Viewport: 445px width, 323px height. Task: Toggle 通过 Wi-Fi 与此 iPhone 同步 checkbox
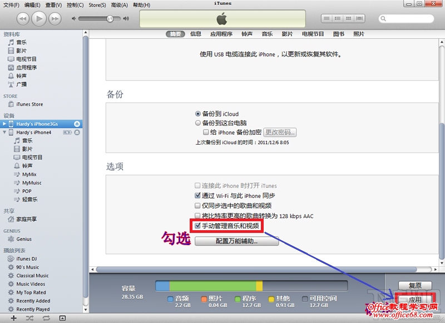[197, 195]
